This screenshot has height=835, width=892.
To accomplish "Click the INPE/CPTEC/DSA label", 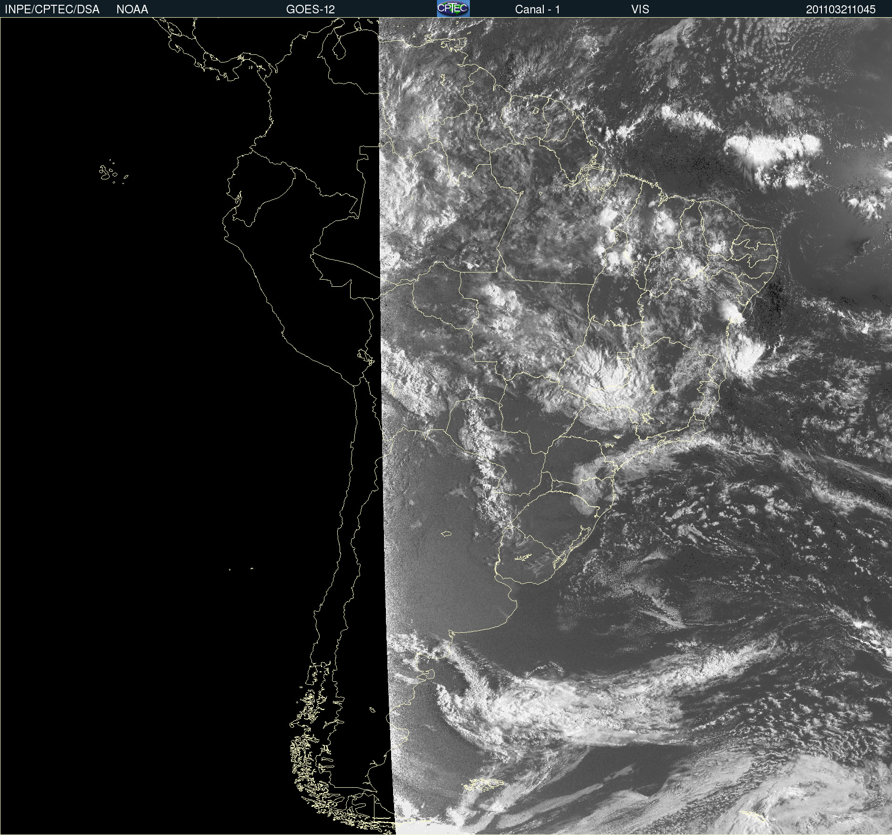I will [x=52, y=10].
